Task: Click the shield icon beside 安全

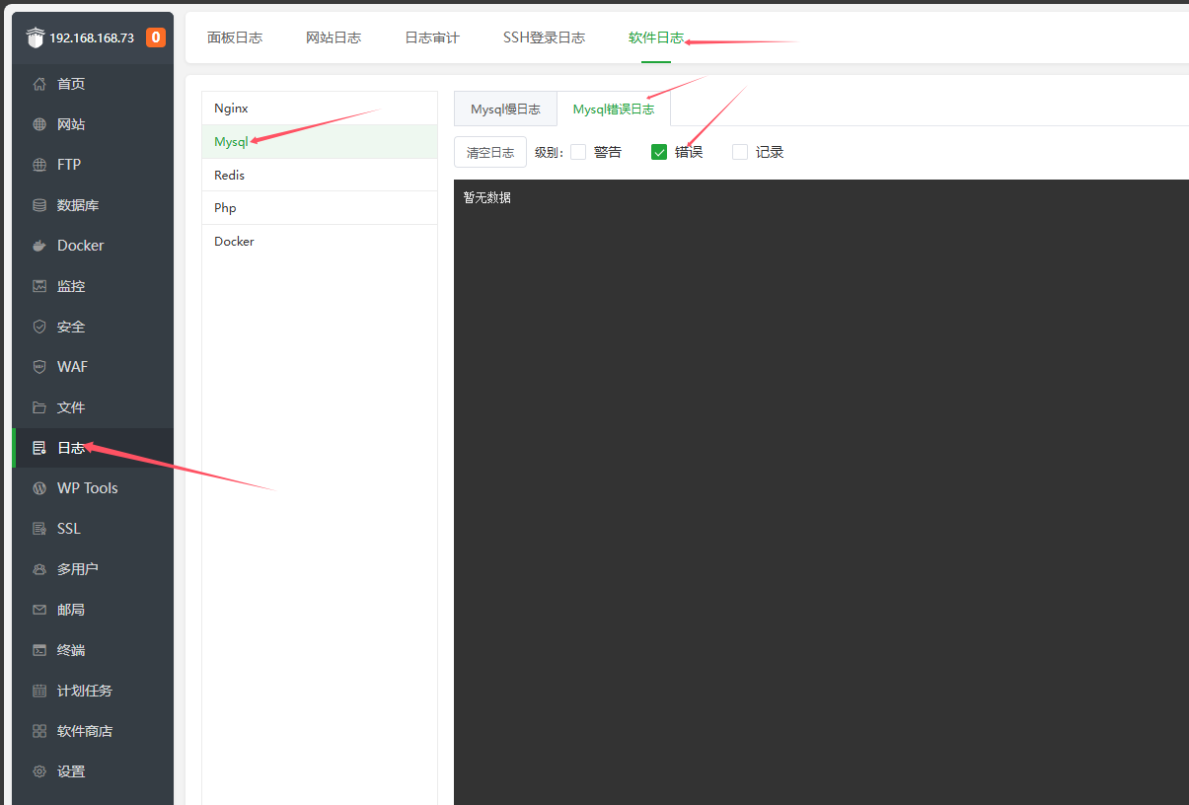Action: coord(39,327)
